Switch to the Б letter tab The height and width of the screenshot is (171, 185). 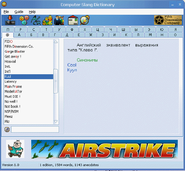[x=31, y=35]
